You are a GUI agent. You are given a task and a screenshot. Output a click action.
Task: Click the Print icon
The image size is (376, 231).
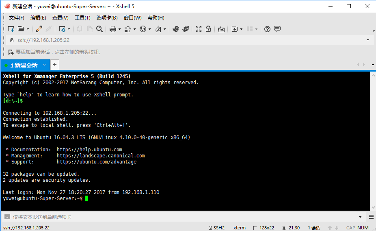point(113,29)
